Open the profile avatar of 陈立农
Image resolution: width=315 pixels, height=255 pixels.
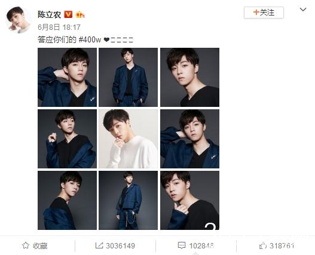(18, 20)
